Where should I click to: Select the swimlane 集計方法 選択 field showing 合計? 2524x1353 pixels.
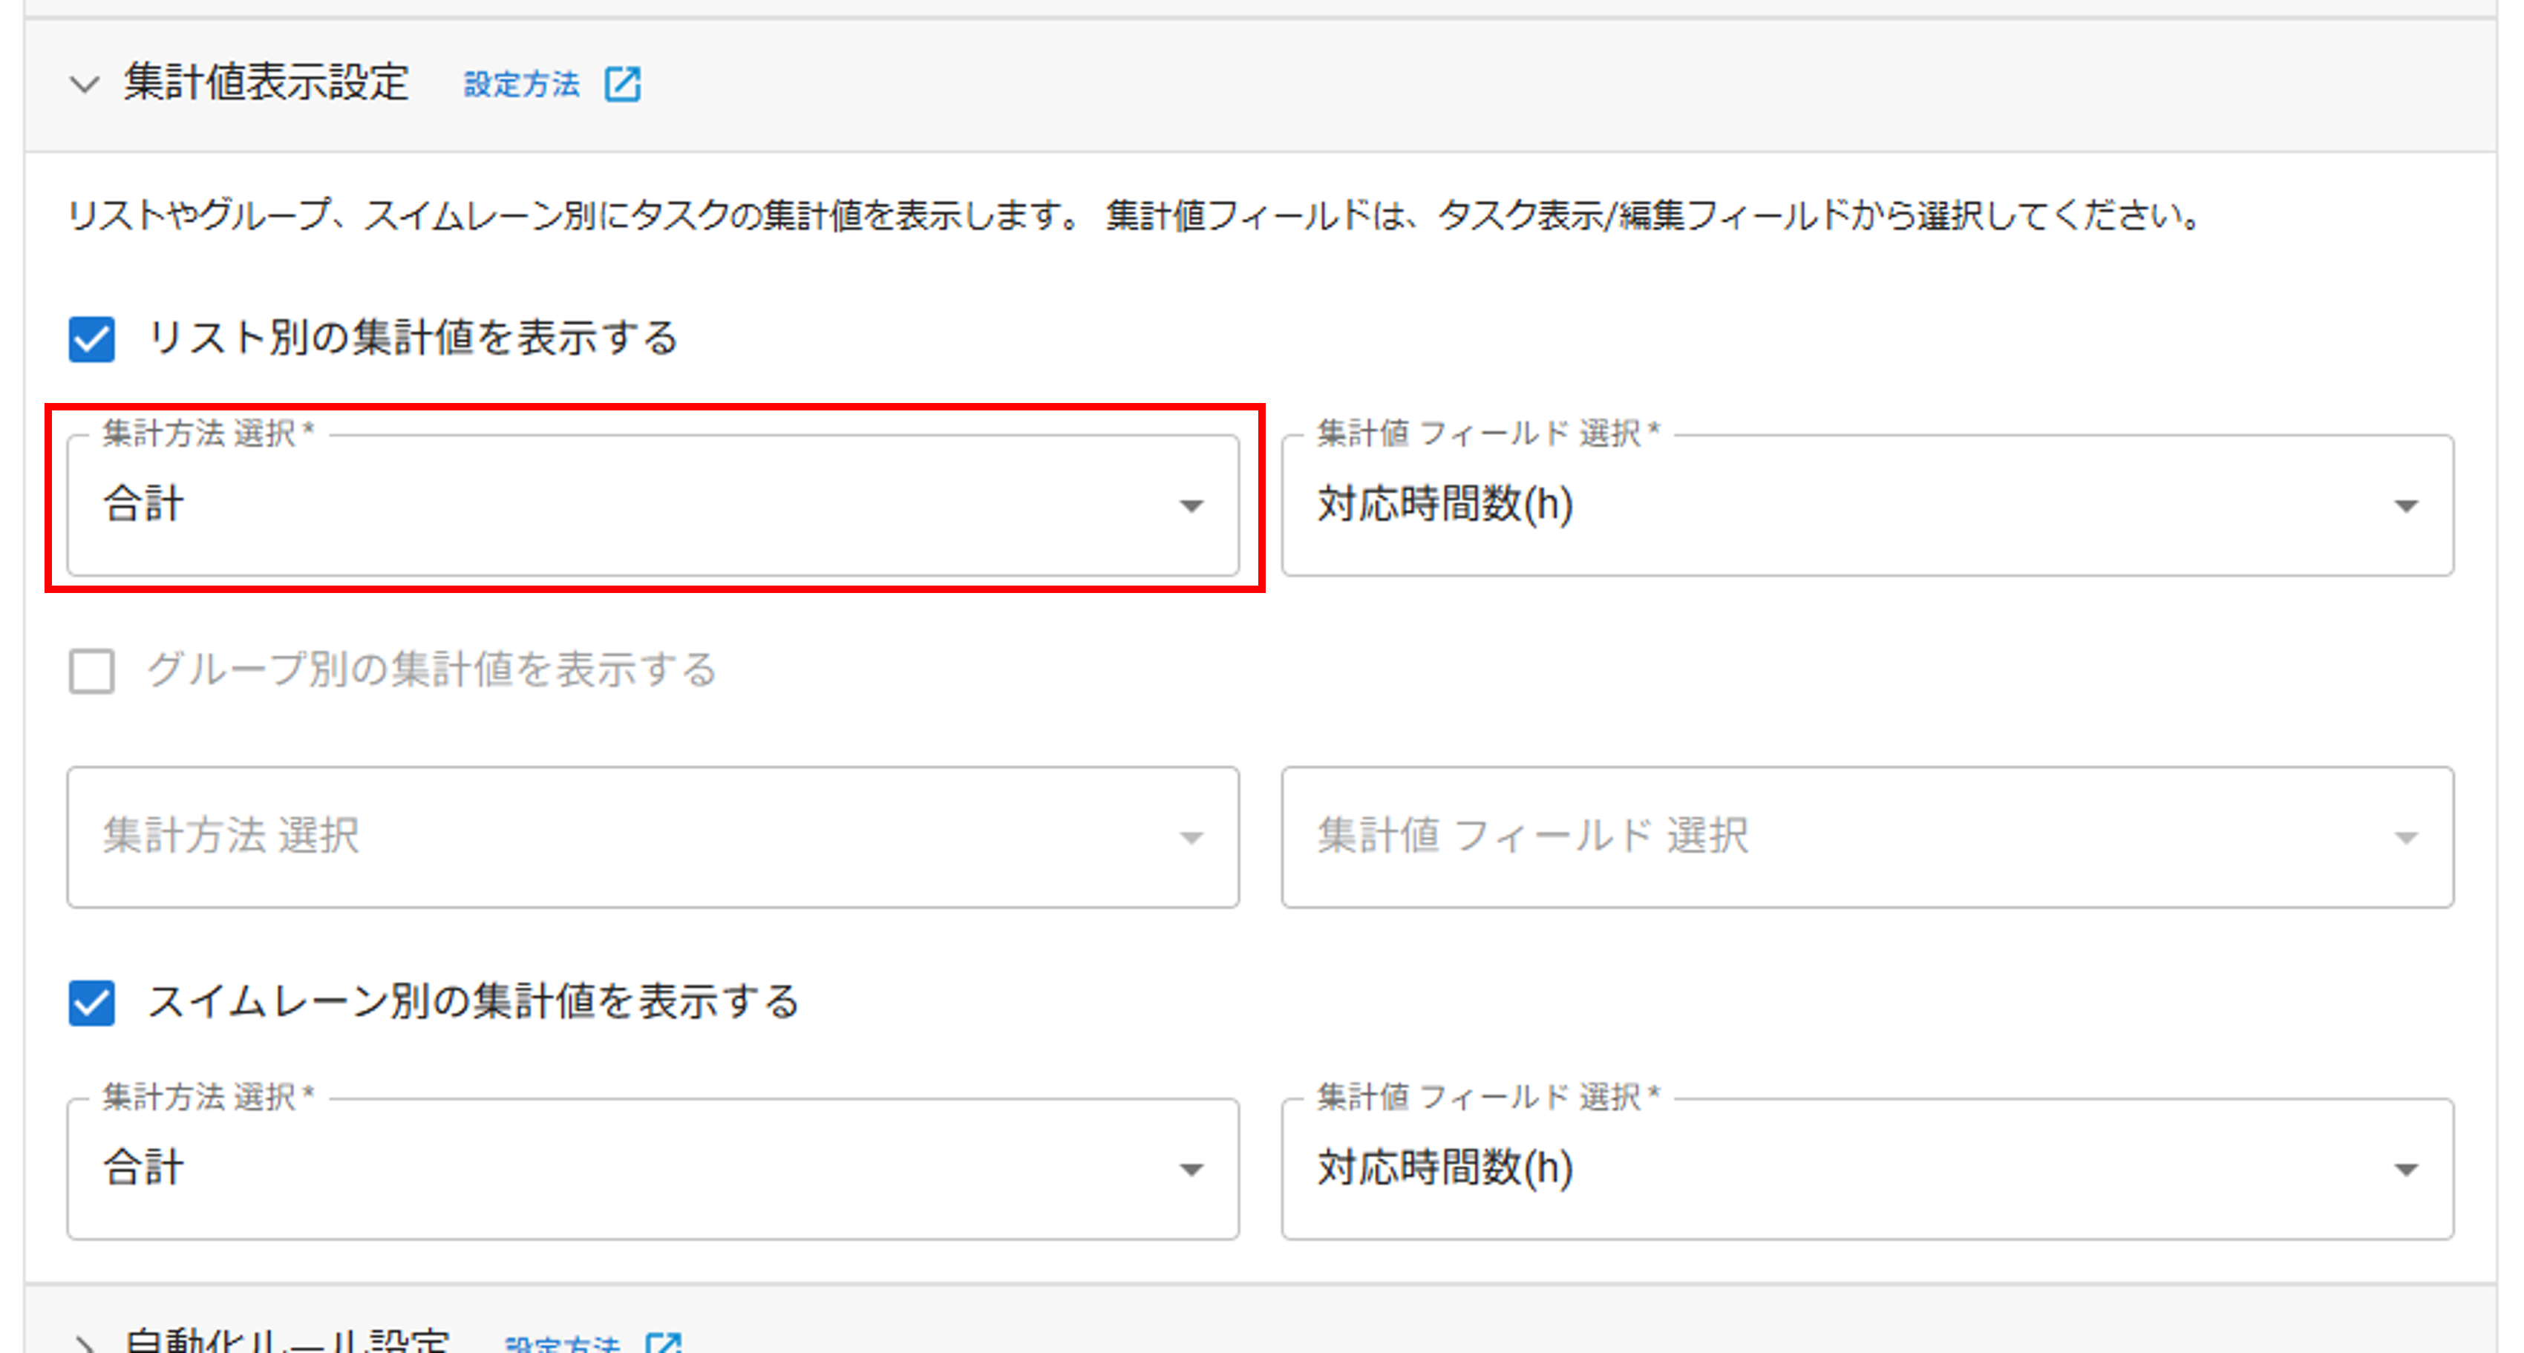653,1169
